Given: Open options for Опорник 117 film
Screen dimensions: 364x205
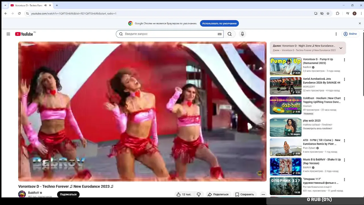Looking at the screenshot, I should click(344, 180).
